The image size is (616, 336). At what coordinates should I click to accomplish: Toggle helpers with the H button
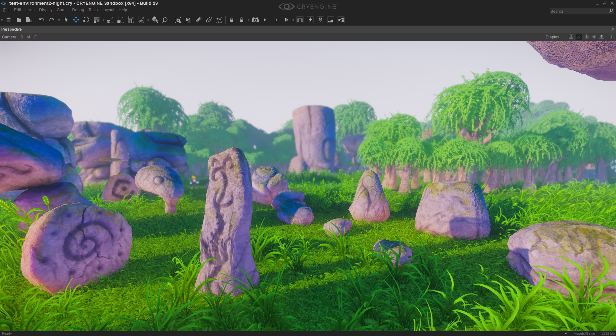tap(612, 37)
